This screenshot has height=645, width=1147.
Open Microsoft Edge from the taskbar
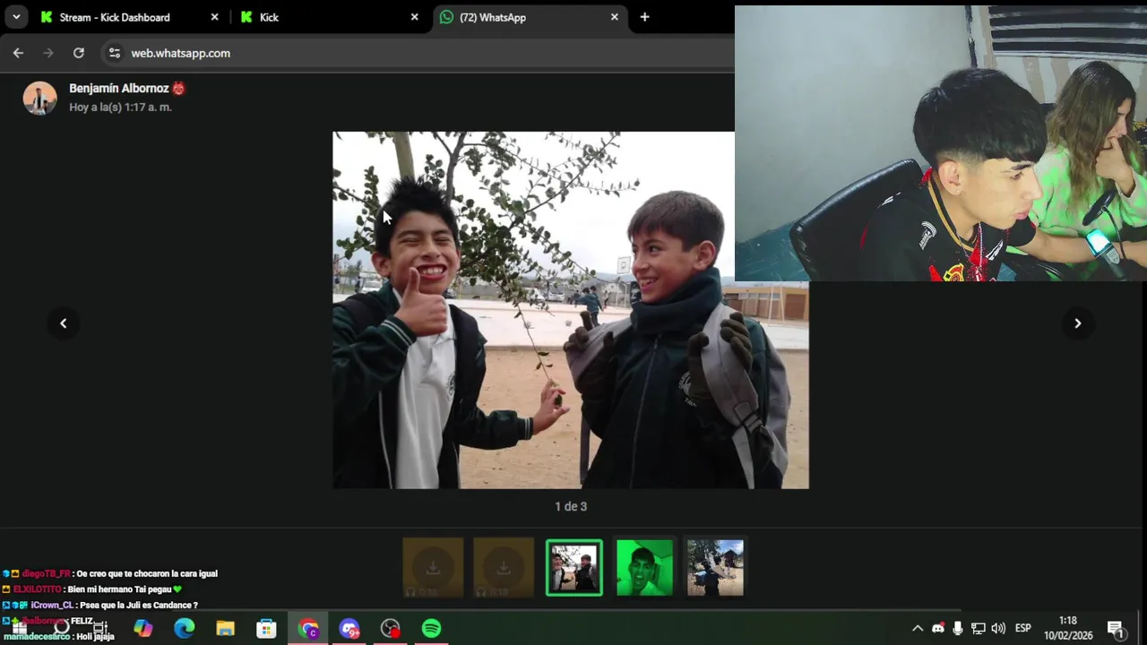(185, 628)
